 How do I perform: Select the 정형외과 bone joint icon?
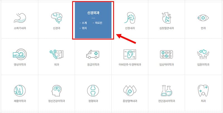(93, 91)
